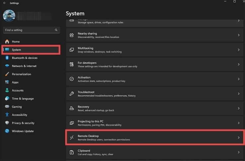The width and height of the screenshot is (245, 161).
Task: Click the Nearby sharing icon
Action: click(x=72, y=35)
